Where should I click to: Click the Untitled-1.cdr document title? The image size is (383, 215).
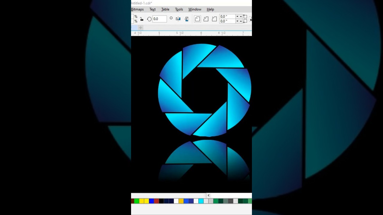click(142, 3)
